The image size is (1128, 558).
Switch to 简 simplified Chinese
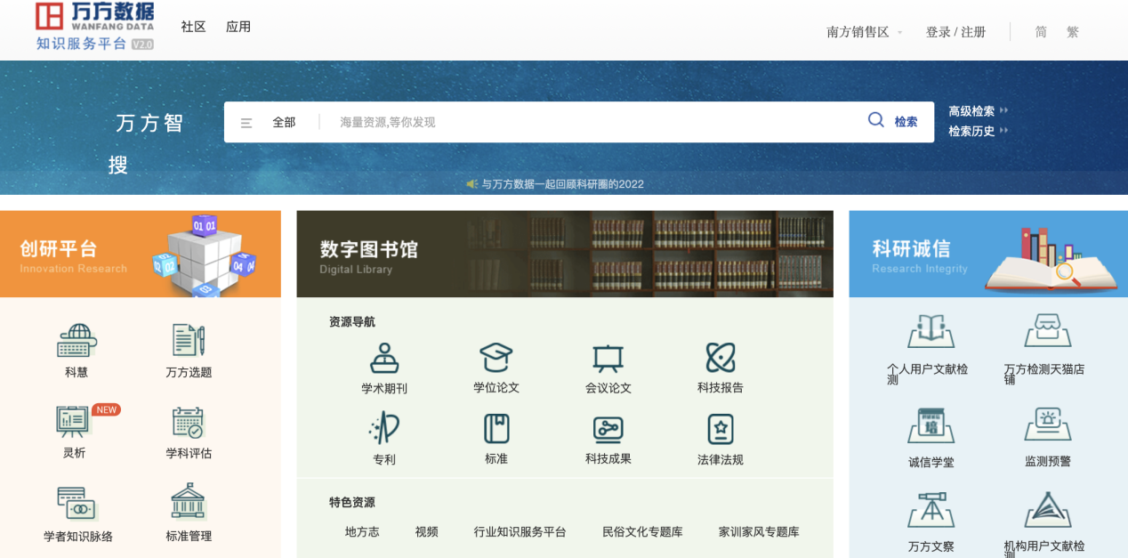click(1041, 32)
